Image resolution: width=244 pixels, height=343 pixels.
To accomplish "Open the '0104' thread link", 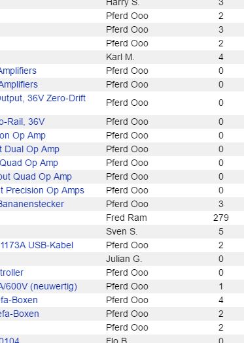I will [x=10, y=340].
